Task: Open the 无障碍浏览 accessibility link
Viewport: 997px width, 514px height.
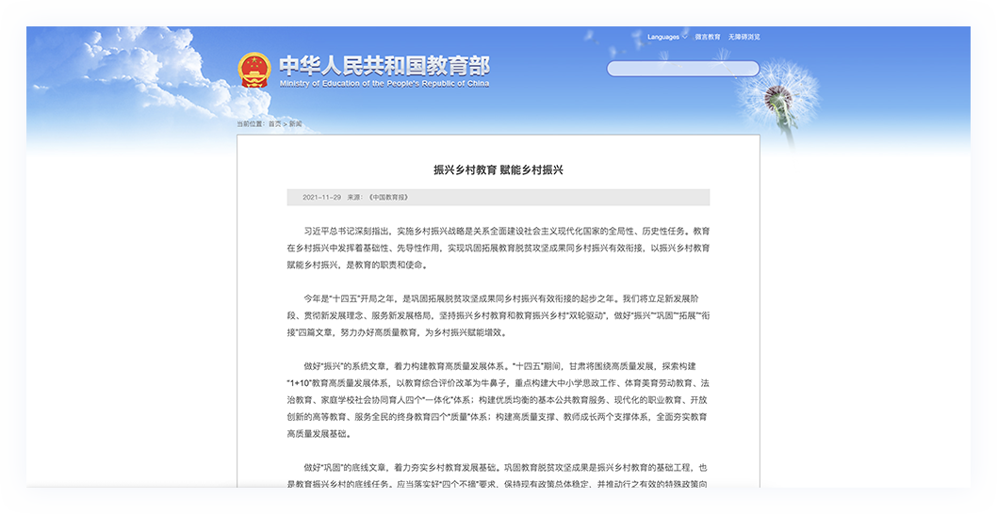Action: (744, 37)
